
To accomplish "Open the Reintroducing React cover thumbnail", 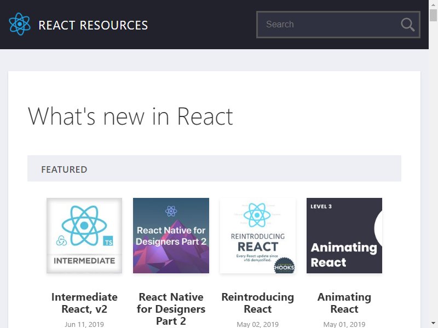I will pyautogui.click(x=257, y=236).
